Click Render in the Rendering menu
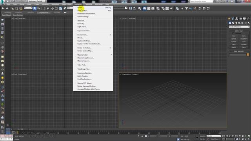The width and height of the screenshot is (251, 141). tap(93, 7)
